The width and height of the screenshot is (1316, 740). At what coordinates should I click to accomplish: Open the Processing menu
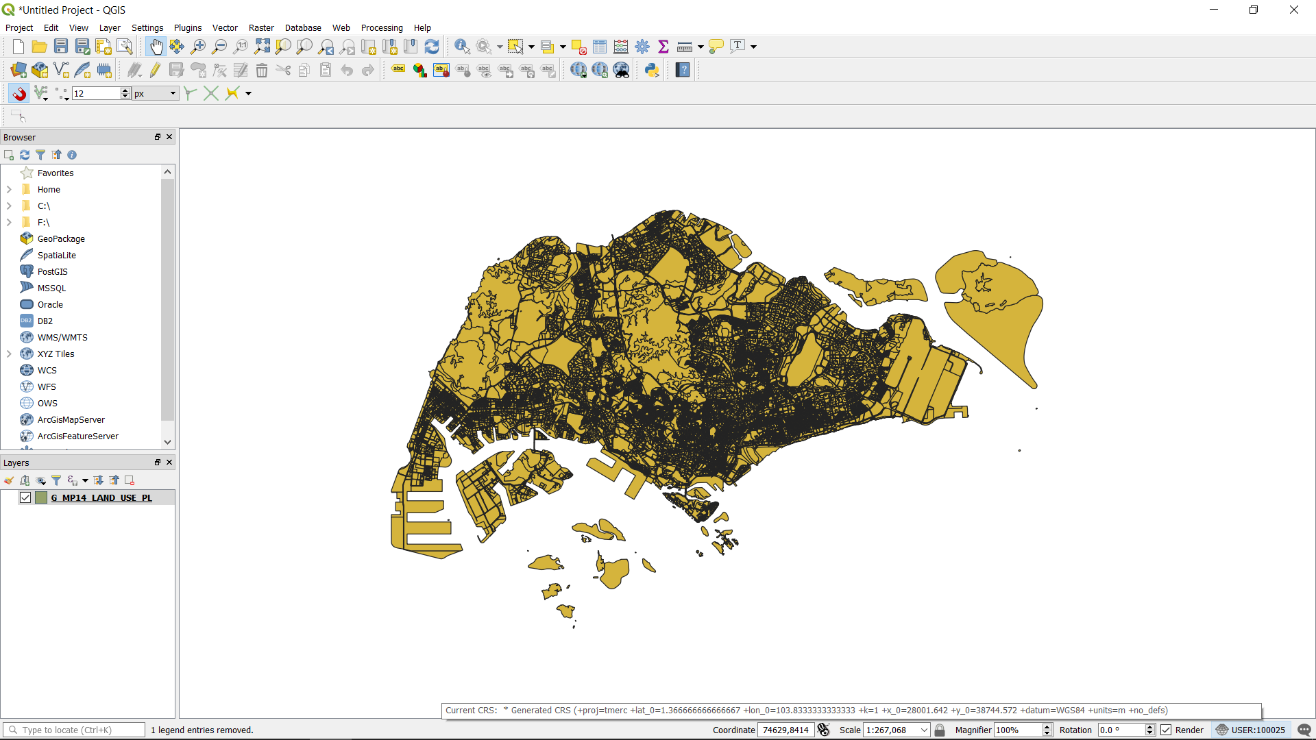381,28
